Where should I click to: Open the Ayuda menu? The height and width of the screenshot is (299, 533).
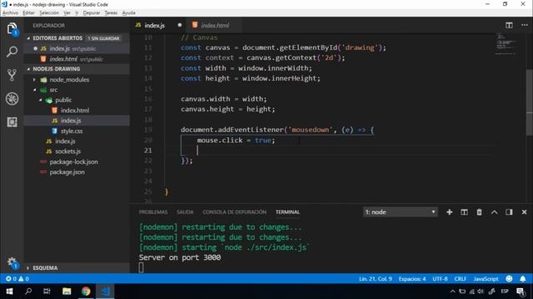tap(128, 12)
